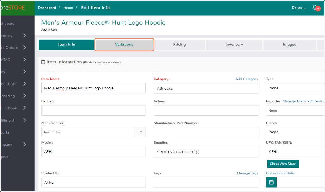The image size is (325, 192).
Task: Click the Add Category link
Action: tap(247, 79)
